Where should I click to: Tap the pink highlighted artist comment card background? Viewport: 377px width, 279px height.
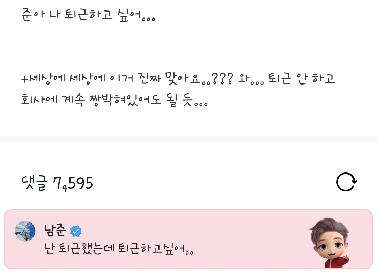point(188,239)
